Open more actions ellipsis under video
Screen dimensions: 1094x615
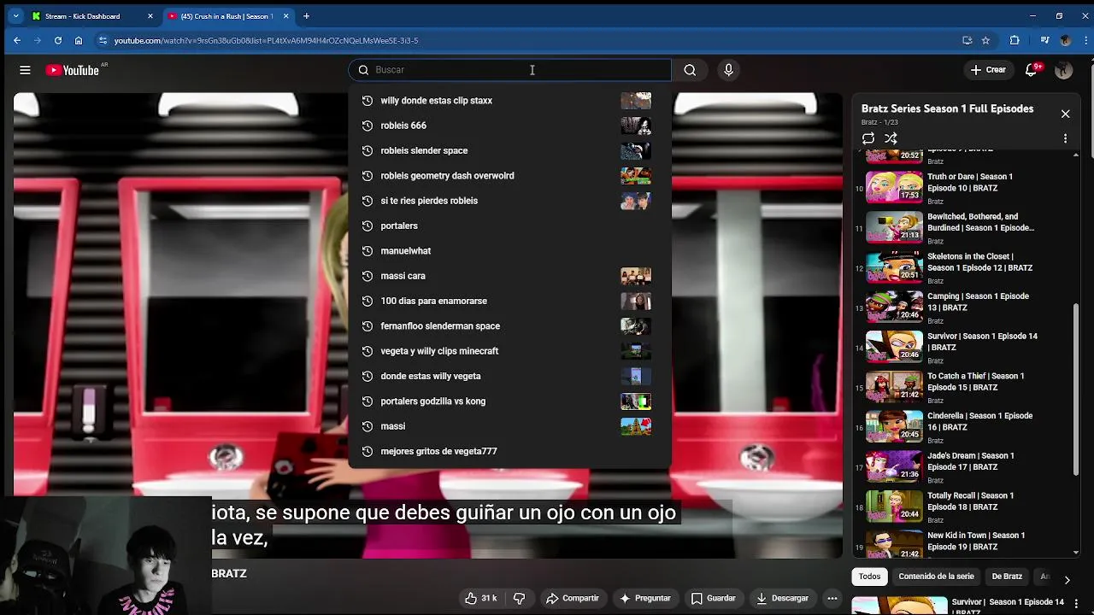tap(832, 599)
